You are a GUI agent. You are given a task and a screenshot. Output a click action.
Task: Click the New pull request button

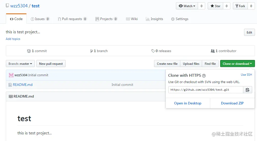pyautogui.click(x=51, y=64)
